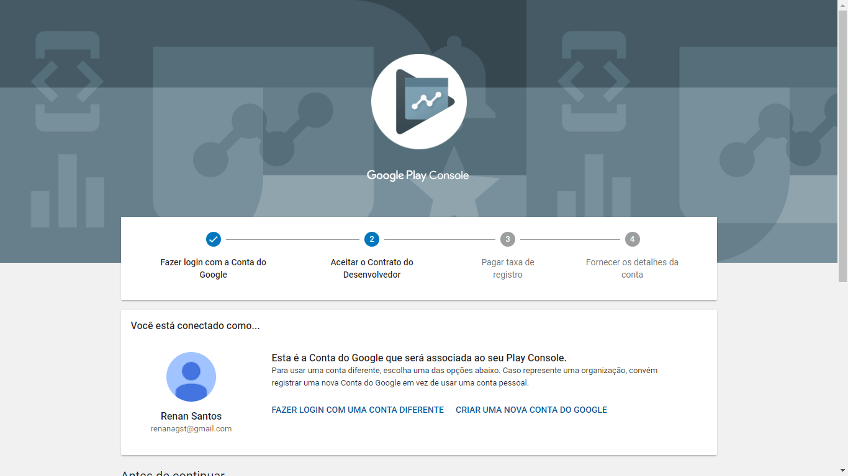Screen dimensions: 848x476
Task: Click the Google Play Console logo icon
Action: pyautogui.click(x=419, y=102)
